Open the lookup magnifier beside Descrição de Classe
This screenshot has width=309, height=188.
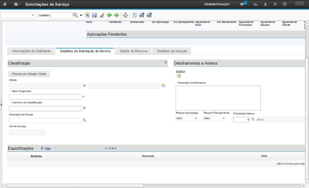[84, 120]
